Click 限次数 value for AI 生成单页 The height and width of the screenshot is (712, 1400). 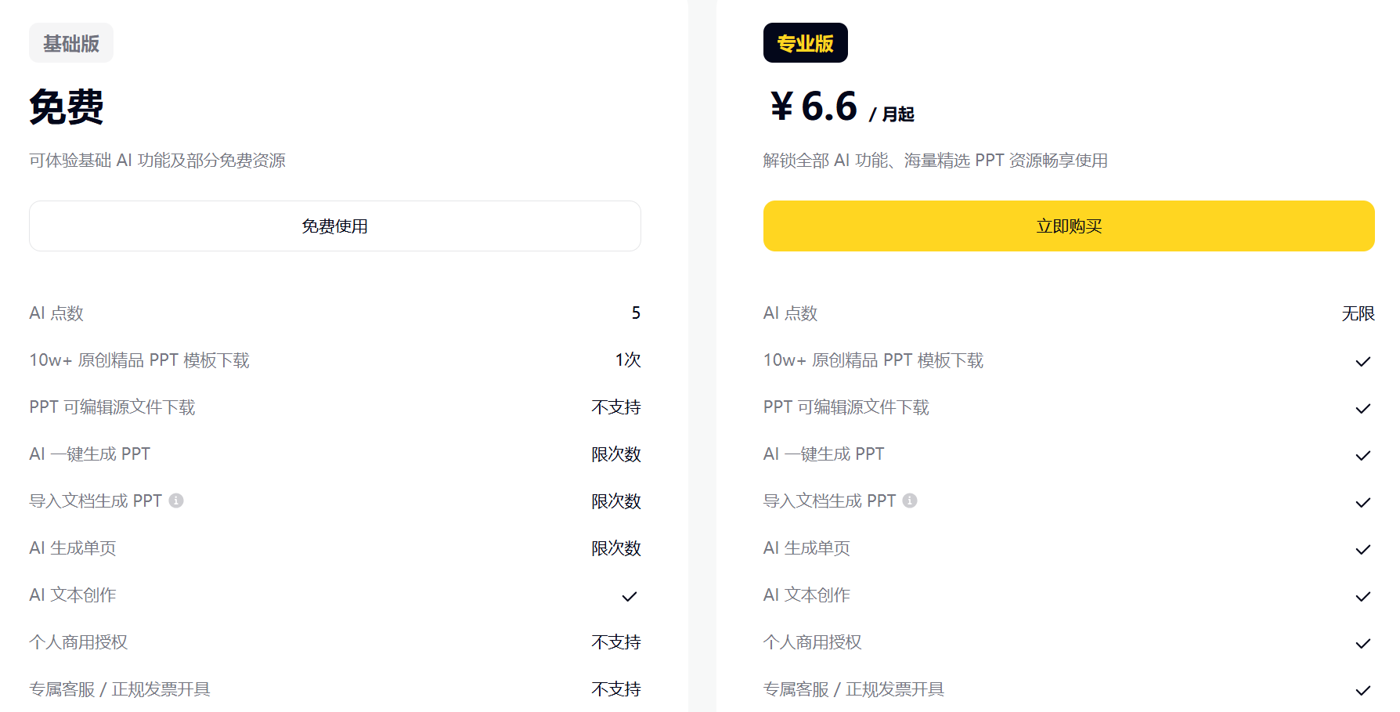click(x=616, y=548)
